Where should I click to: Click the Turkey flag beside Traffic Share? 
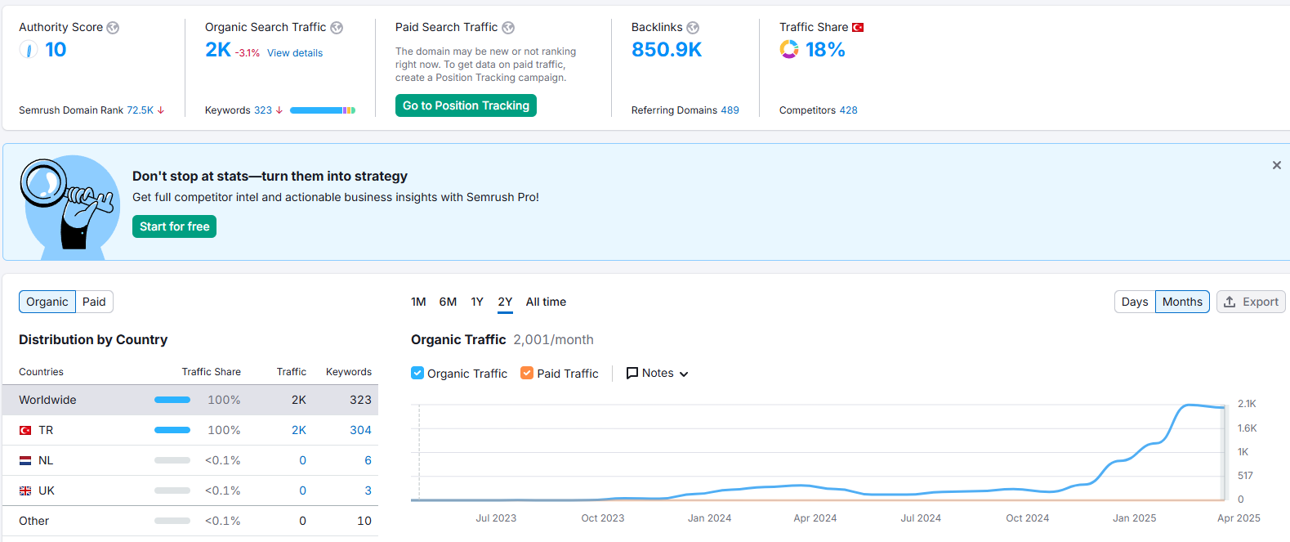[x=858, y=28]
